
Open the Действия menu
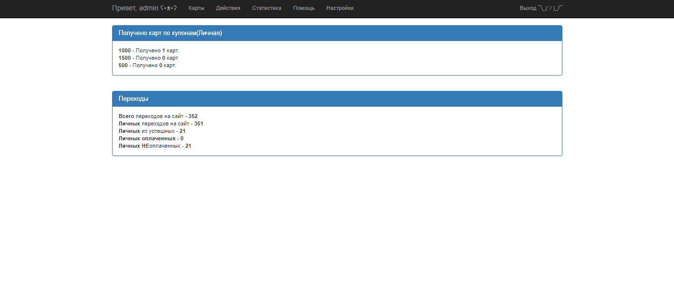[228, 8]
